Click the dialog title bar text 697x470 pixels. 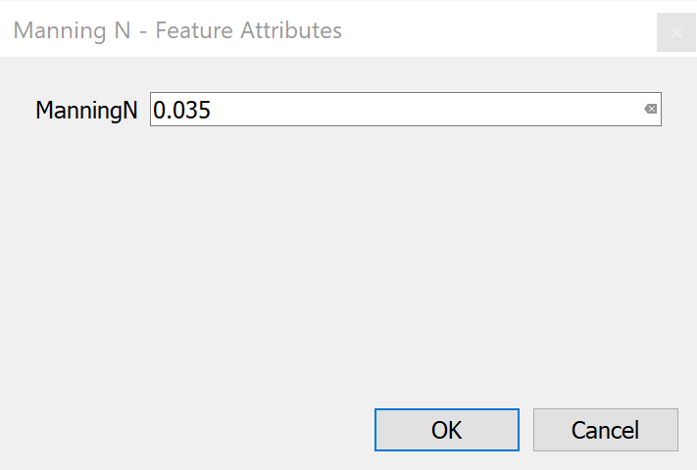click(x=177, y=30)
